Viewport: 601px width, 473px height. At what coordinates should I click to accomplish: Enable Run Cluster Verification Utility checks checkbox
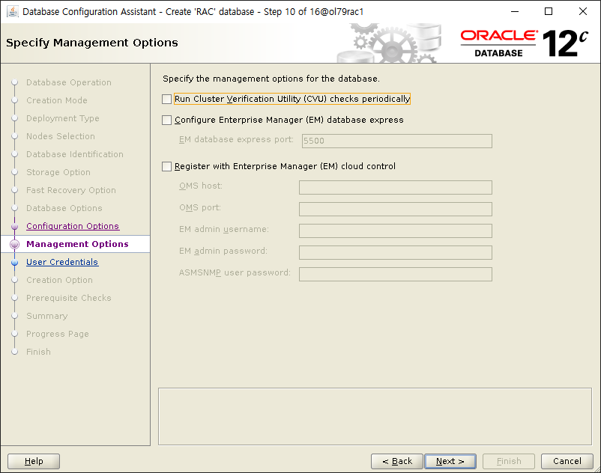pyautogui.click(x=166, y=99)
